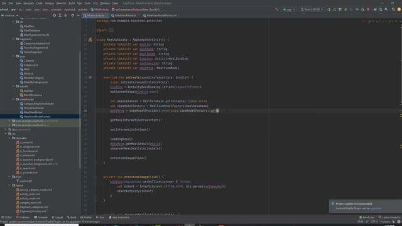The image size is (402, 226).
Task: Open the Navigate menu
Action: [28, 3]
